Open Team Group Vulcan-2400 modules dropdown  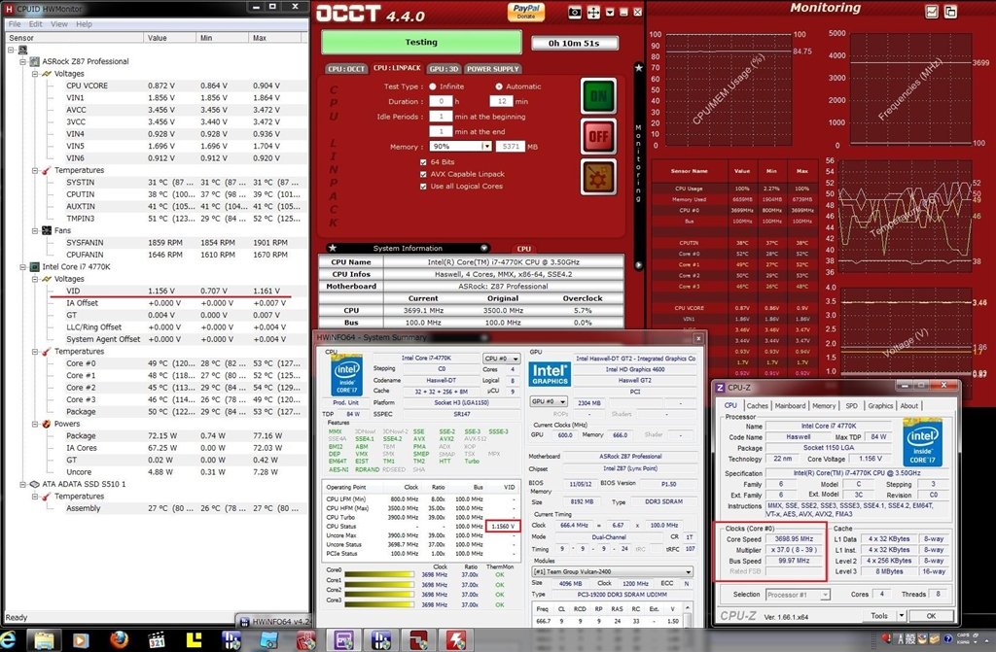(x=613, y=571)
